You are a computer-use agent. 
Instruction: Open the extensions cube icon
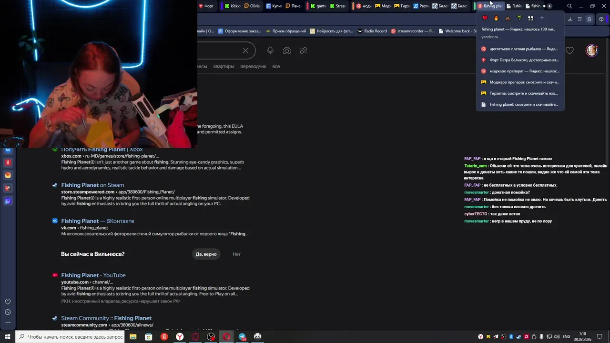(601, 19)
